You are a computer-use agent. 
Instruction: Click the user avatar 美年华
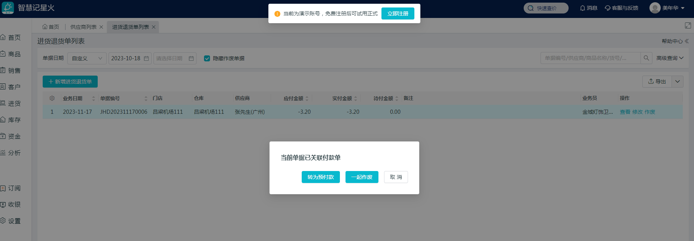click(655, 8)
